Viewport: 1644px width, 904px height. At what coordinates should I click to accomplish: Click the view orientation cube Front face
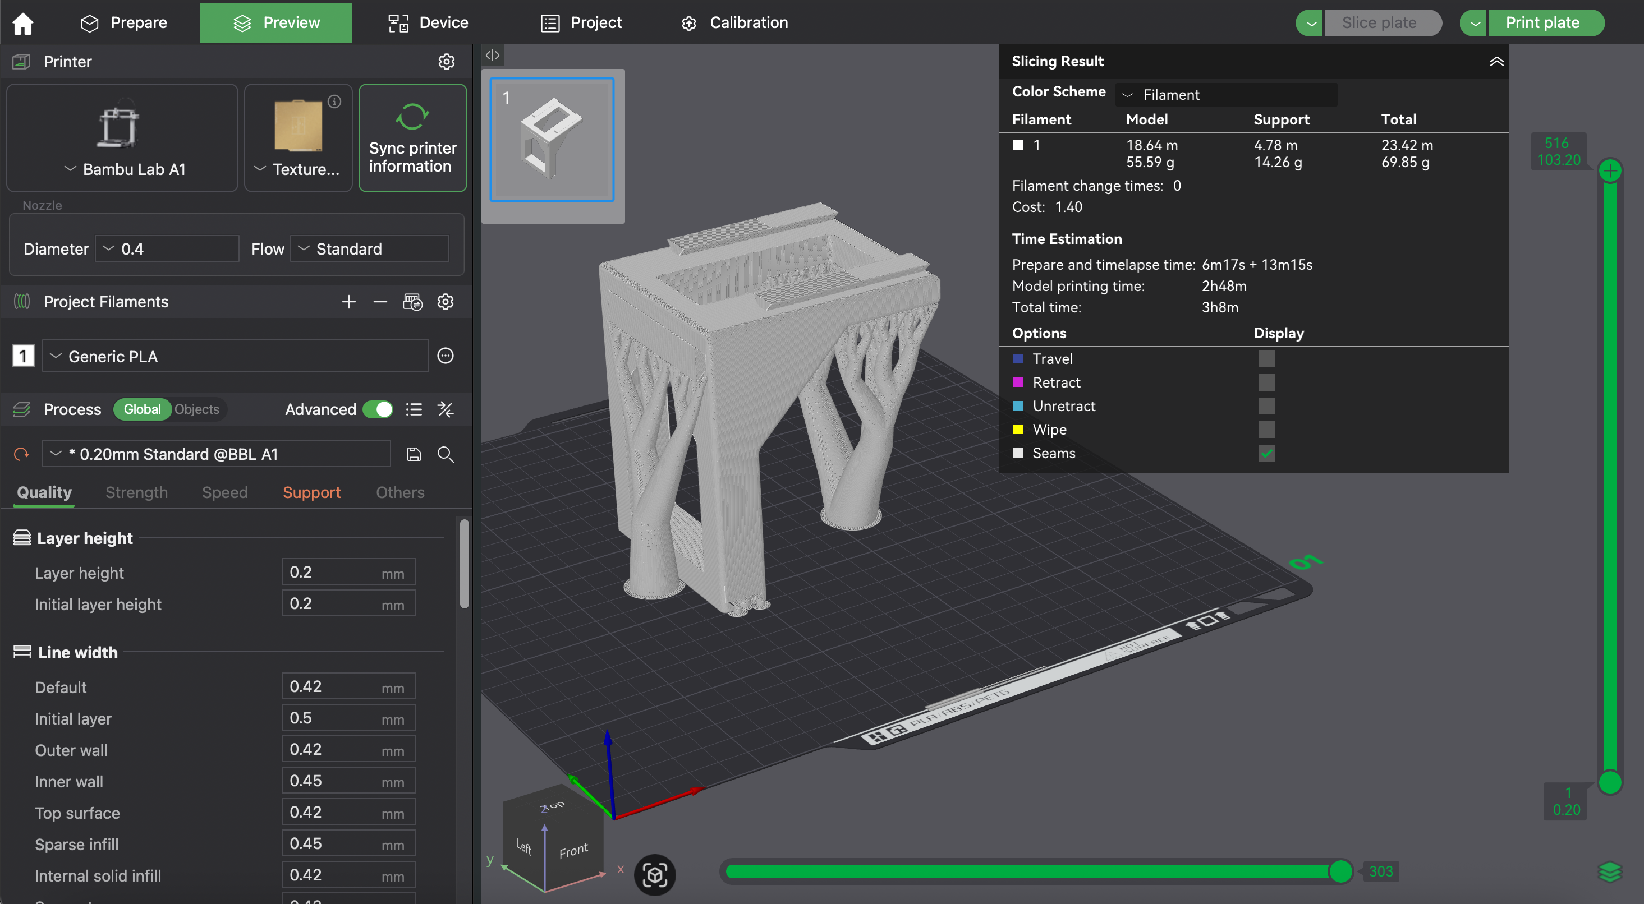(573, 850)
